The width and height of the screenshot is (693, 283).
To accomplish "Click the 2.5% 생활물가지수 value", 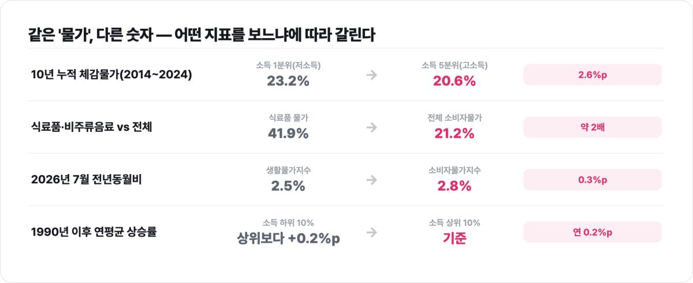I will pos(288,186).
